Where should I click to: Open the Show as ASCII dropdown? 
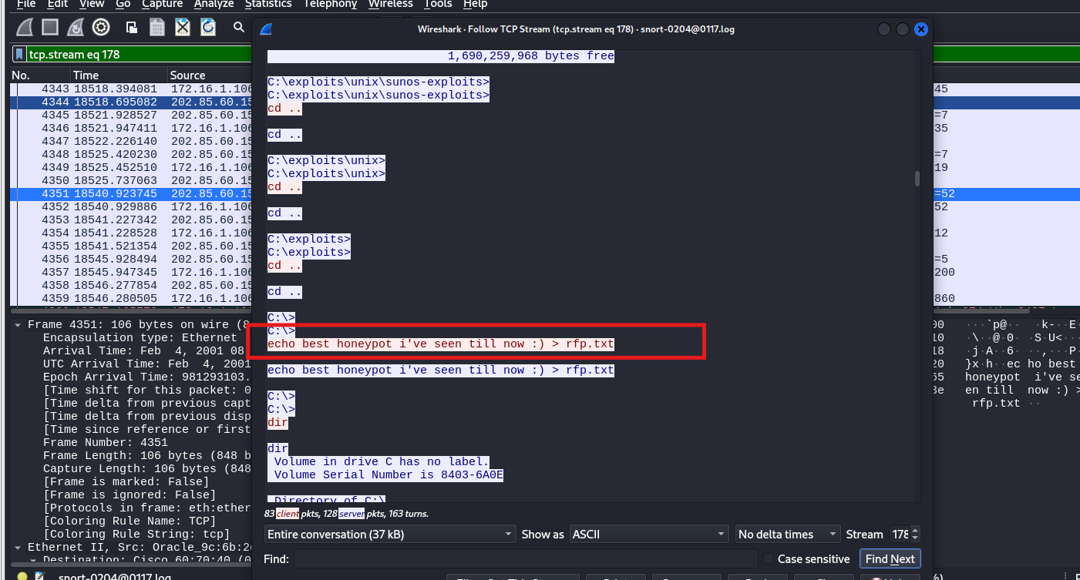pos(649,534)
